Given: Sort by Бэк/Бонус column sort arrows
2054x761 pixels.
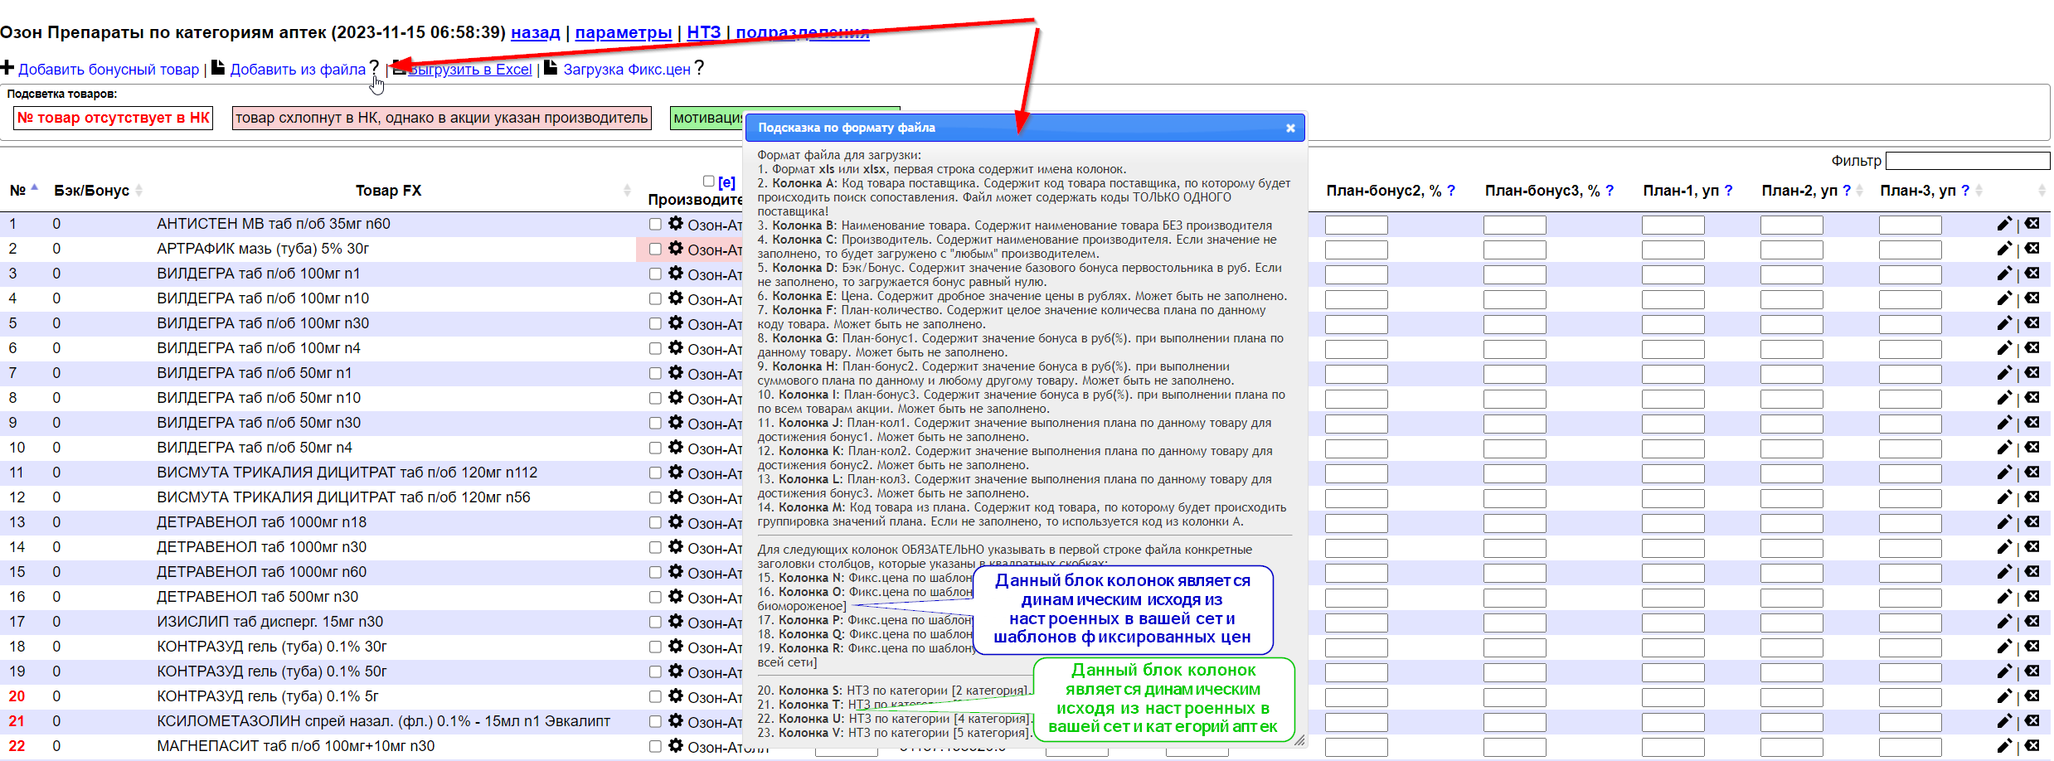Looking at the screenshot, I should [x=139, y=191].
